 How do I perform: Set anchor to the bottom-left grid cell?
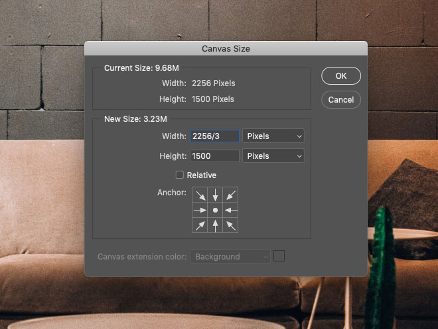(x=200, y=225)
